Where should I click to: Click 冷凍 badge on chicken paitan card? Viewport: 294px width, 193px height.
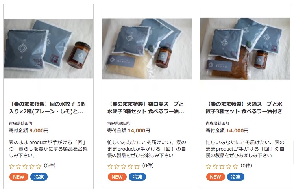[137, 177]
